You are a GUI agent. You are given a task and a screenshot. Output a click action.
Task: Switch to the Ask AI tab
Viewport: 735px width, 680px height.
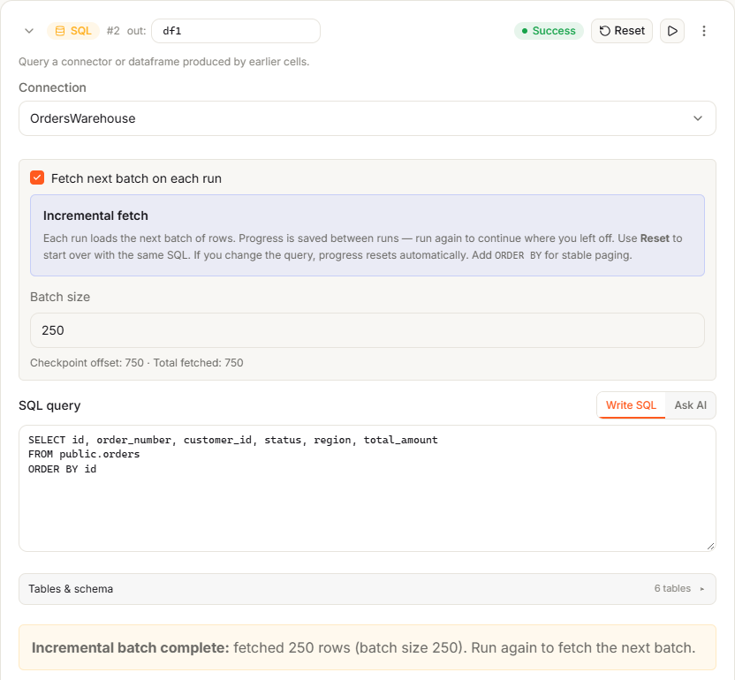[x=690, y=405]
